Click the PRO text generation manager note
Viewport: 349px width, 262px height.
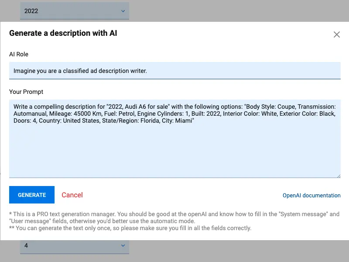pyautogui.click(x=174, y=217)
